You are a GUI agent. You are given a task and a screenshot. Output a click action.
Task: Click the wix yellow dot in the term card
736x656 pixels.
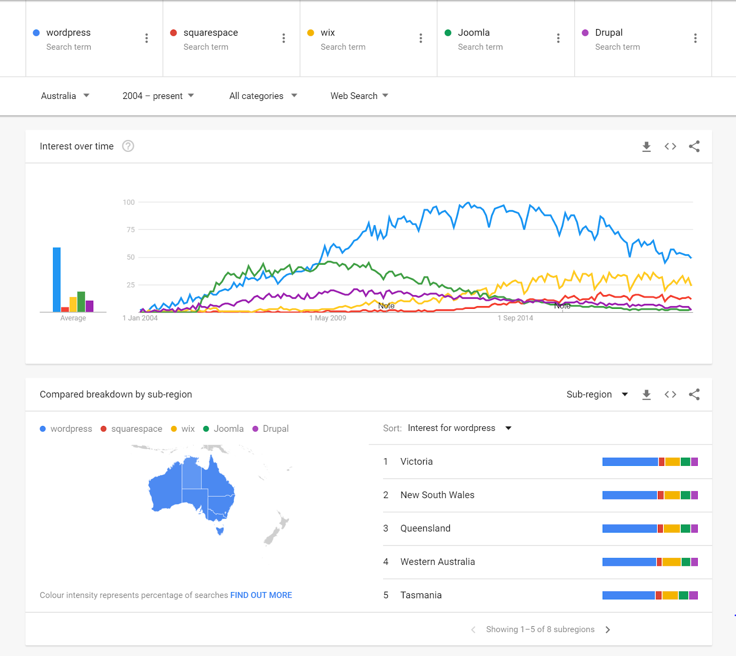[x=310, y=33]
